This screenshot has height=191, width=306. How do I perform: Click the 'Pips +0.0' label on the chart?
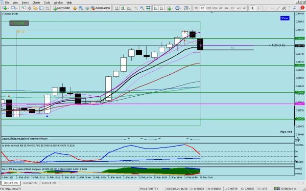[x=286, y=132]
